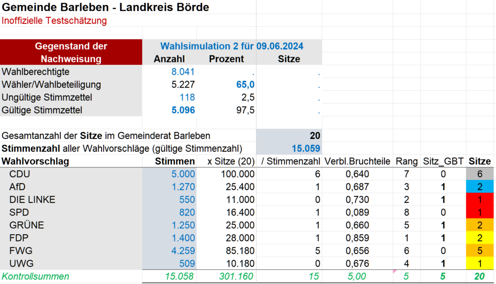Click the 'FWG' row label
Viewport: 496px width, 284px height.
20,251
